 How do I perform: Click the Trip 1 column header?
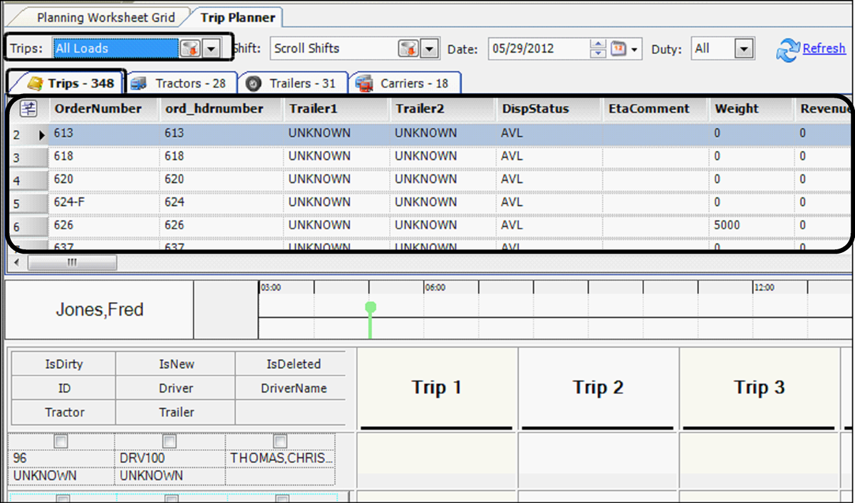pyautogui.click(x=437, y=388)
